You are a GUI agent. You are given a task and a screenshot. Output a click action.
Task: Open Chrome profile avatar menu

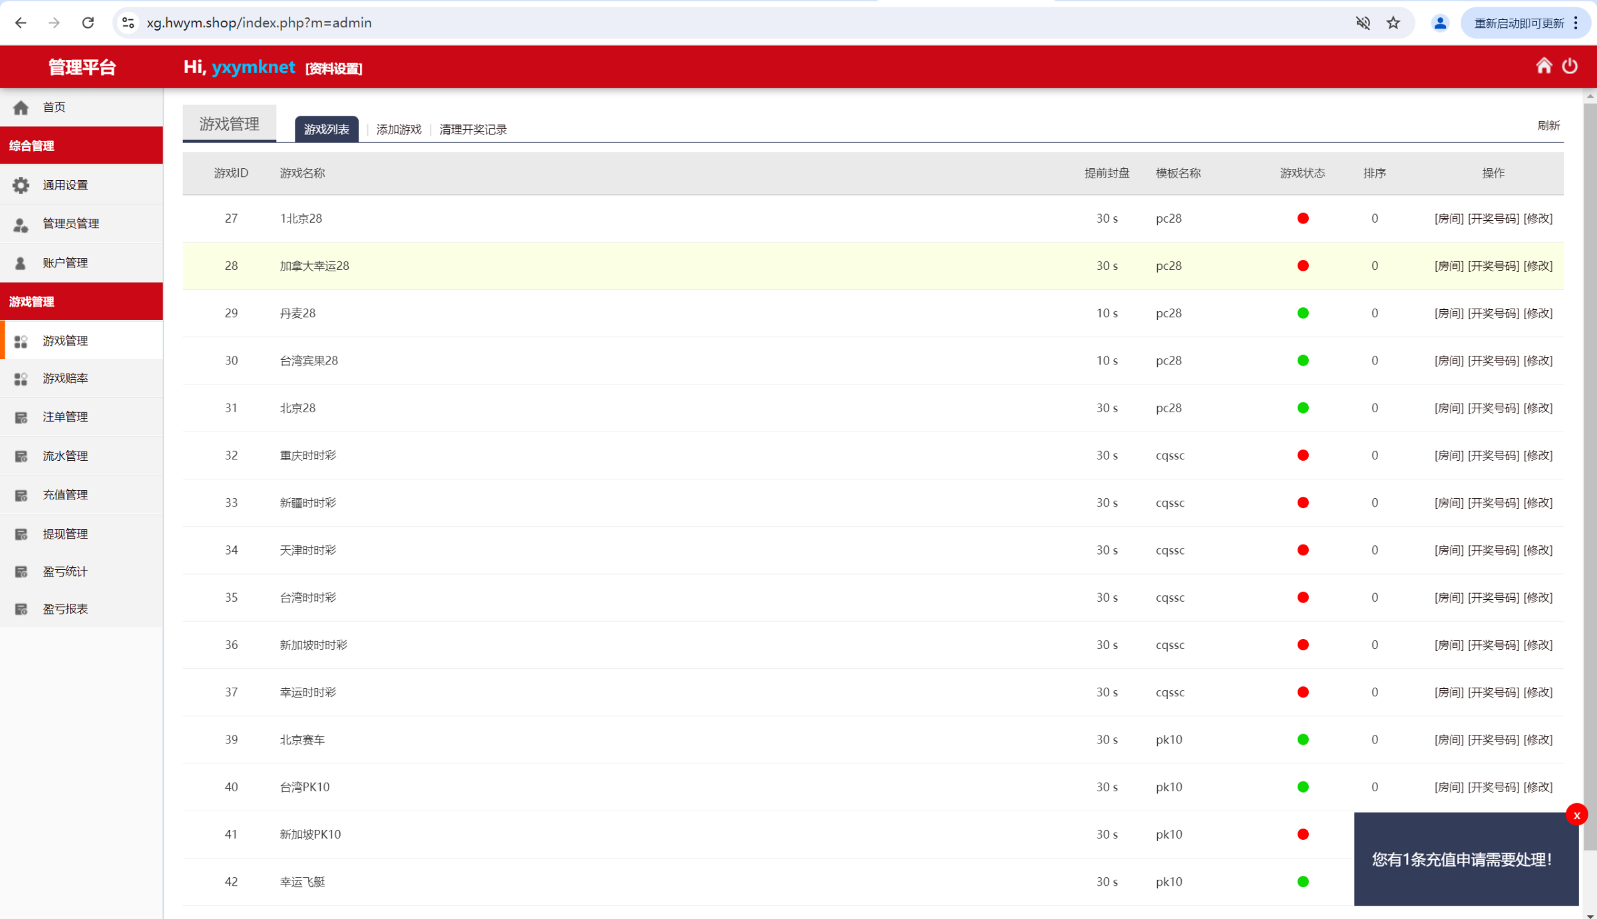coord(1440,23)
